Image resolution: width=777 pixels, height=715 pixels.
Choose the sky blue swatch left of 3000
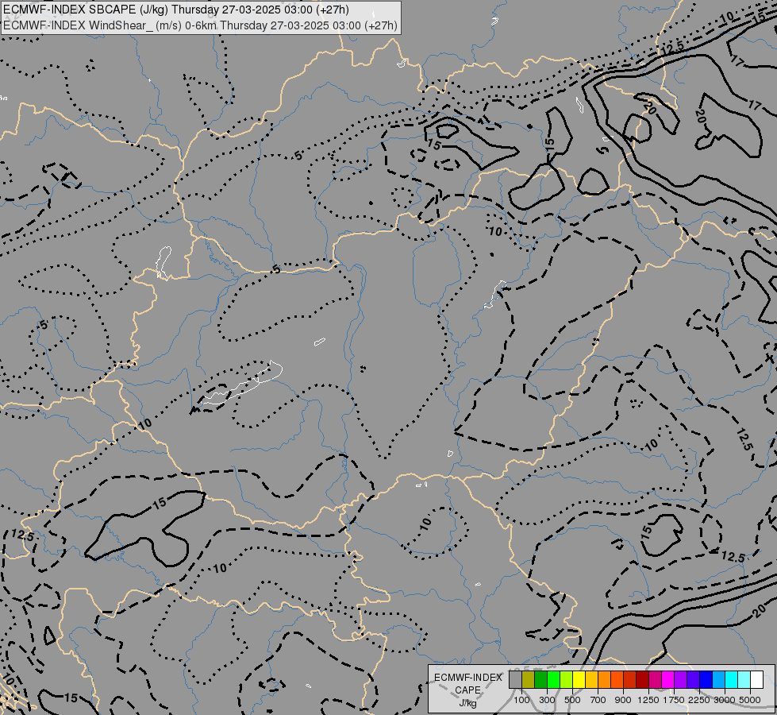click(x=718, y=679)
